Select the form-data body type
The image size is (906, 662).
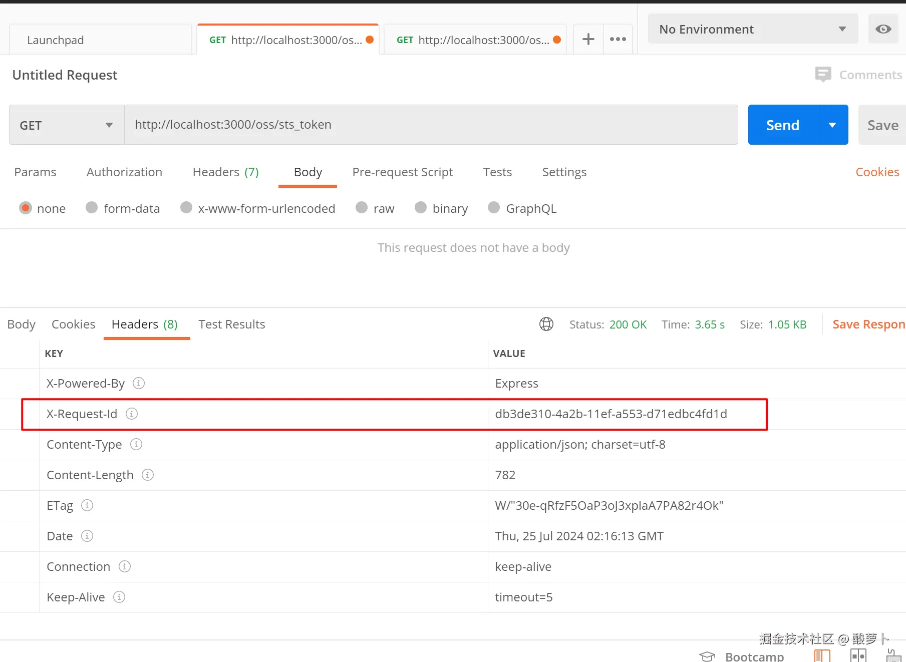(92, 208)
